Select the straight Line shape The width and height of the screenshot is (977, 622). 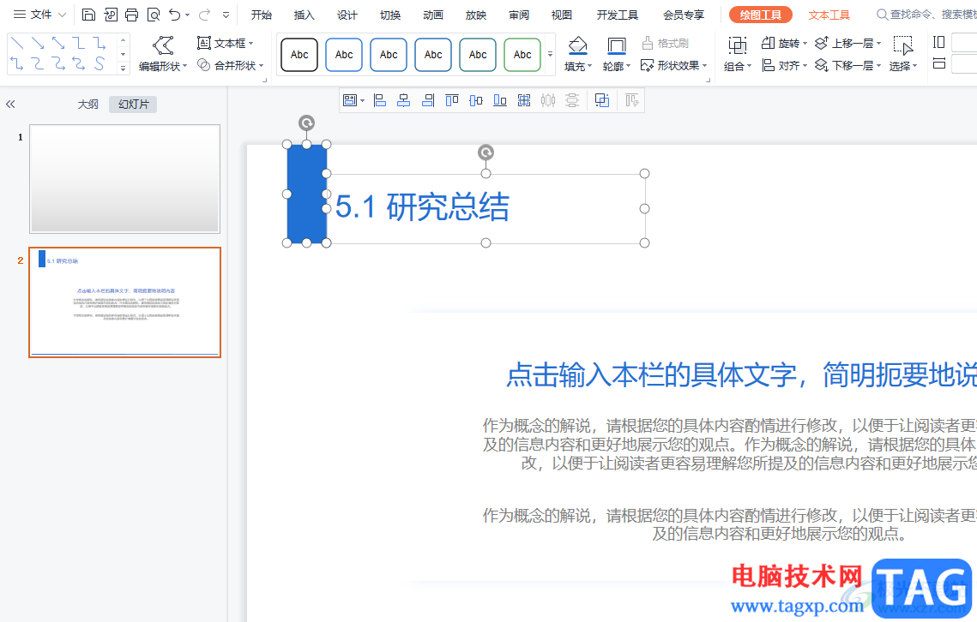coord(17,43)
